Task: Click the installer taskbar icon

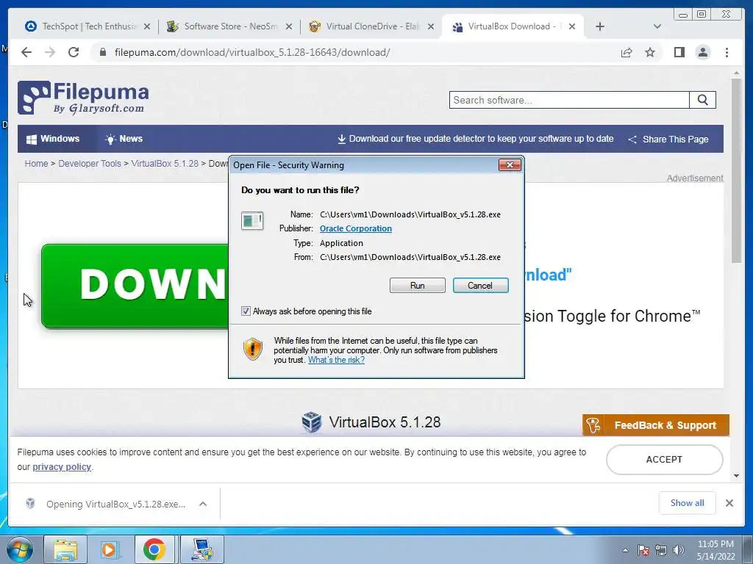Action: (x=201, y=549)
